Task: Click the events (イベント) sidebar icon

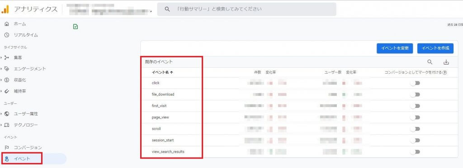Action: point(7,159)
